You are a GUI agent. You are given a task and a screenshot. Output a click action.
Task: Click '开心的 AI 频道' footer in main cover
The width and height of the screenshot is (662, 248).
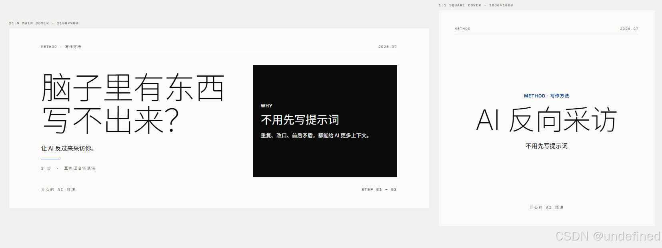tap(58, 190)
